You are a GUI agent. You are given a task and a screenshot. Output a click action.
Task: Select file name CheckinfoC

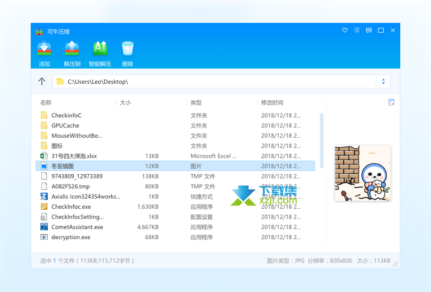pos(66,115)
